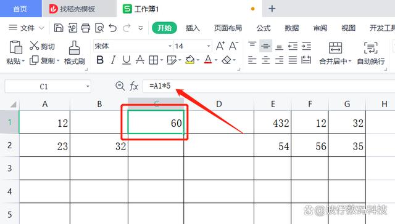Click the Merge and Center icon
The width and height of the screenshot is (395, 224).
coord(336,48)
